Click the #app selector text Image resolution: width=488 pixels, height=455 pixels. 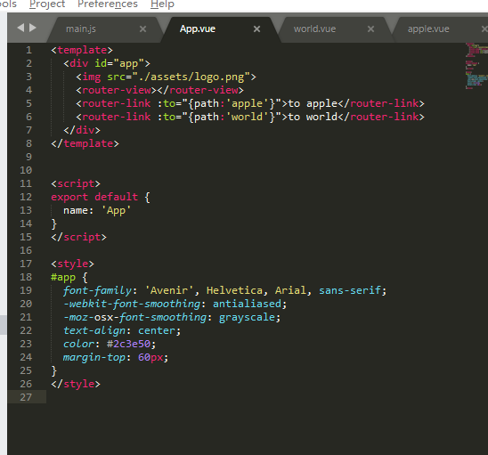pos(63,277)
